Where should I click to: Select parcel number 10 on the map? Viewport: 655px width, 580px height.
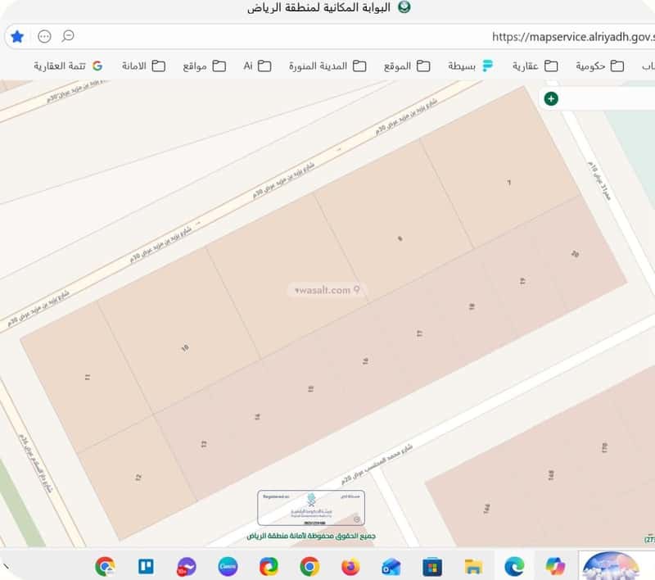click(x=185, y=347)
